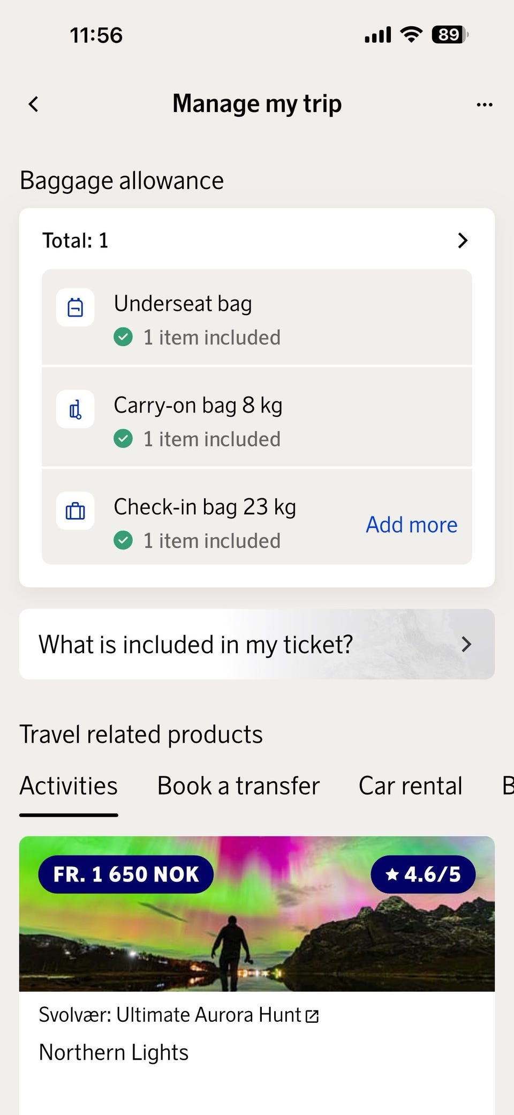Switch to the Book a transfer tab
Viewport: 514px width, 1115px height.
click(x=238, y=786)
